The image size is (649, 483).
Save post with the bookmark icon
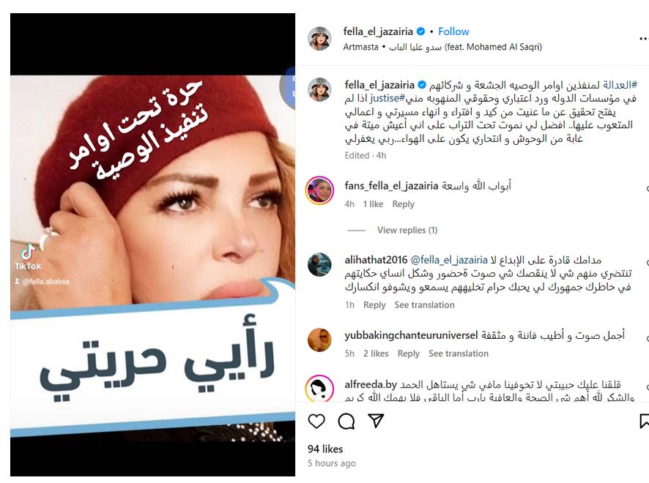coord(644,421)
